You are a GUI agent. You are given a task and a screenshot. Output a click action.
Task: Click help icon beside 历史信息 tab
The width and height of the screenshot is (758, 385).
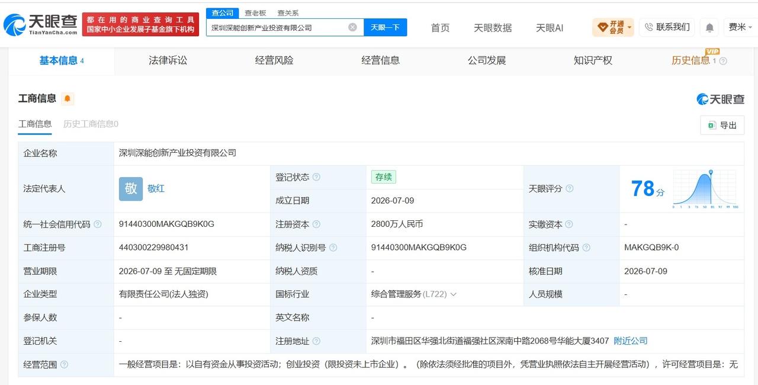coord(723,61)
